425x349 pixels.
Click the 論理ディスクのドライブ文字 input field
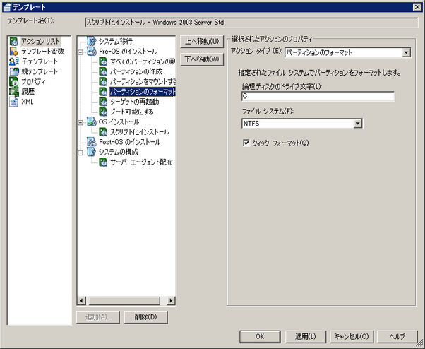(318, 96)
